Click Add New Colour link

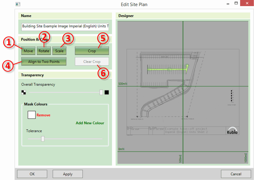pos(90,123)
